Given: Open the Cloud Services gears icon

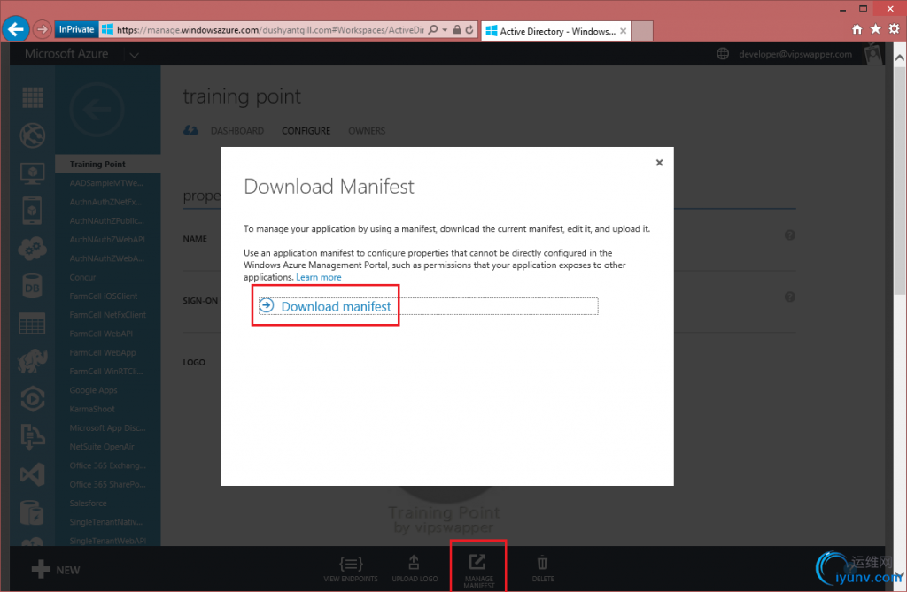Looking at the screenshot, I should click(33, 249).
